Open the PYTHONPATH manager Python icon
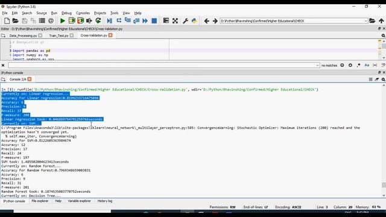Screen dimensions: 386x217 pyautogui.click(x=194, y=21)
